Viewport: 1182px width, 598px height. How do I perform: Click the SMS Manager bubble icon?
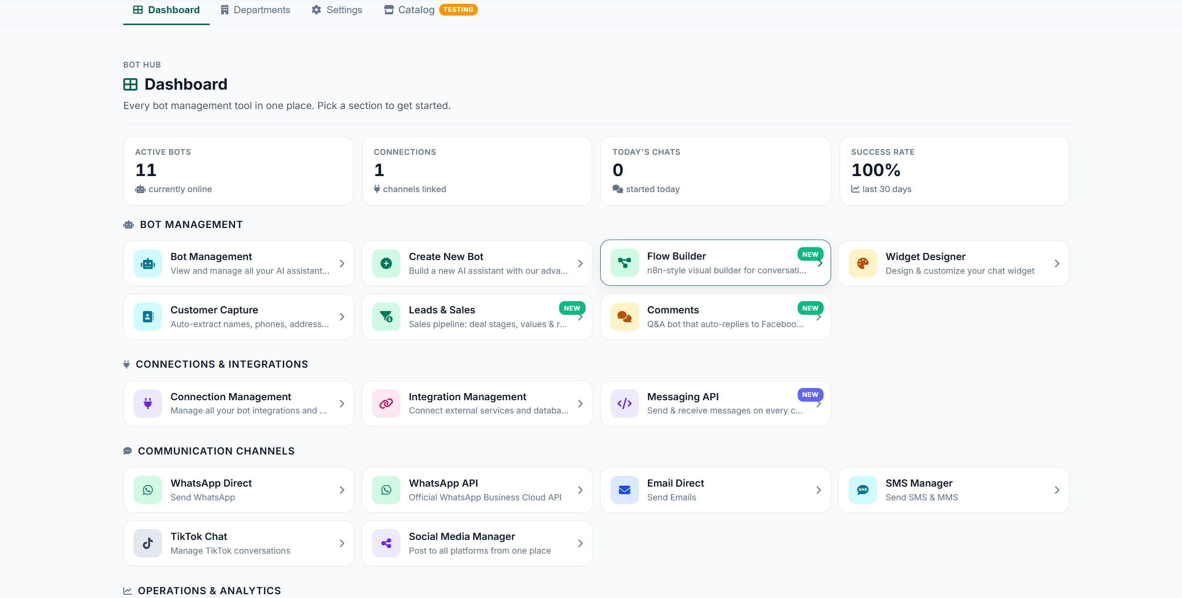863,490
